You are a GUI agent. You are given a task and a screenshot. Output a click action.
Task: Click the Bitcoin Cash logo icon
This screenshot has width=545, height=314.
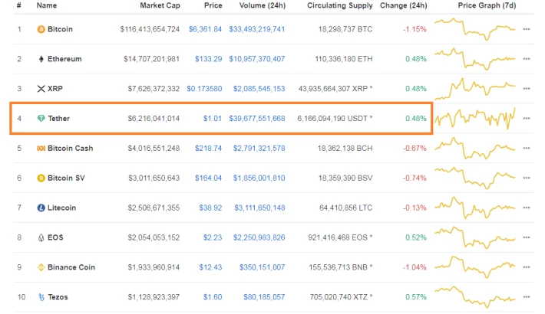41,149
